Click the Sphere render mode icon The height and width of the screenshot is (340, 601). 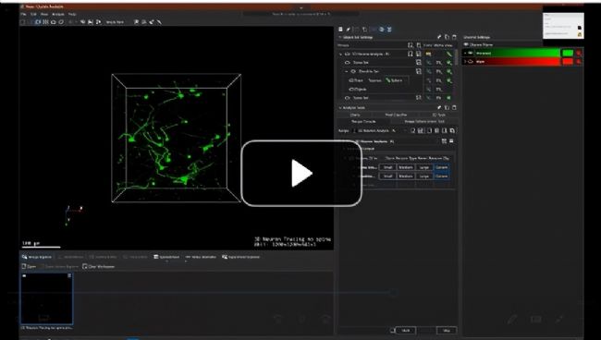click(x=395, y=80)
